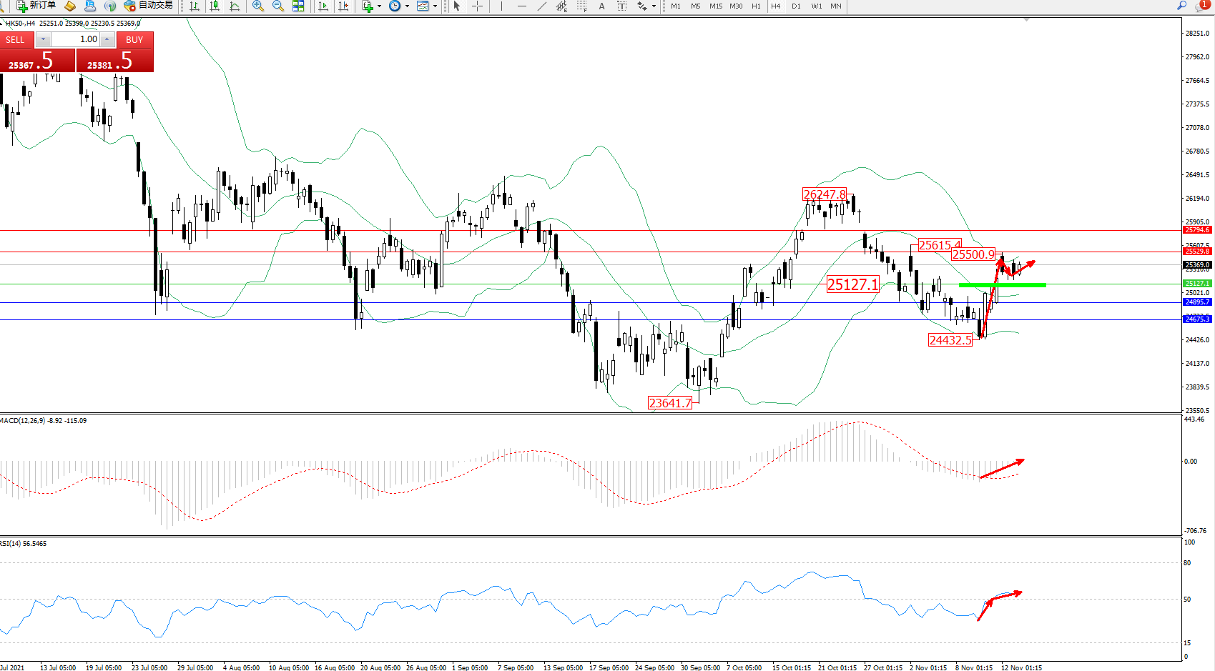Screen dimensions: 1215x671
Task: Select the horizontal line drawing tool
Action: point(521,6)
